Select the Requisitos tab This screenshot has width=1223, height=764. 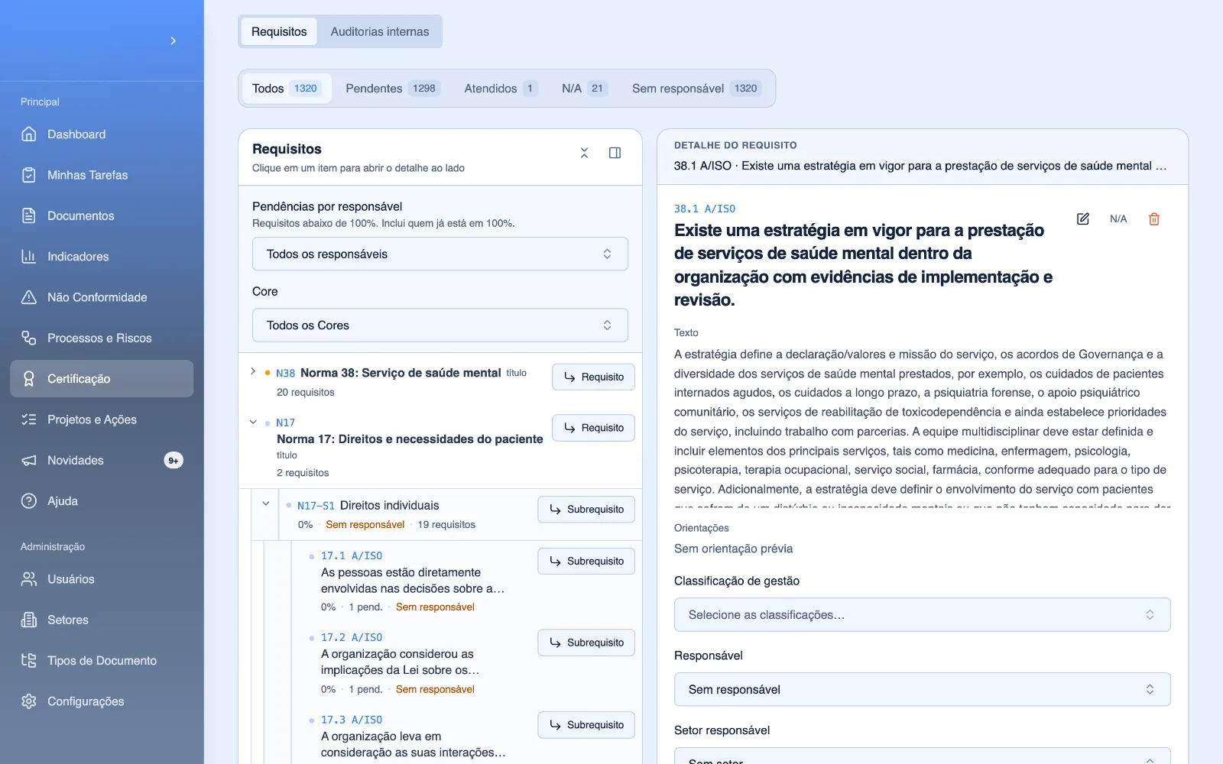279,31
